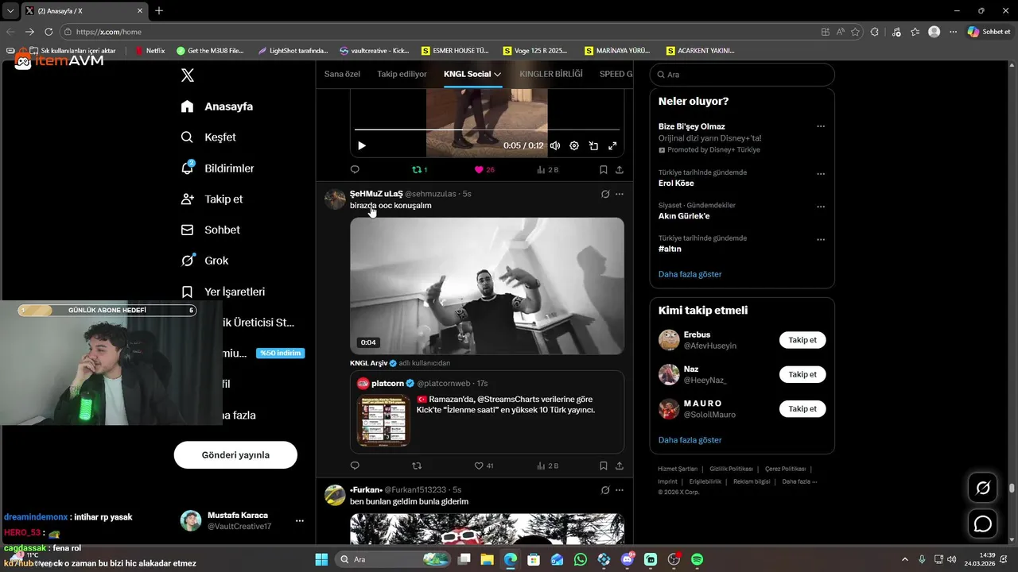This screenshot has height=572, width=1018.
Task: Follow M A U R O with Takip et
Action: coord(802,408)
